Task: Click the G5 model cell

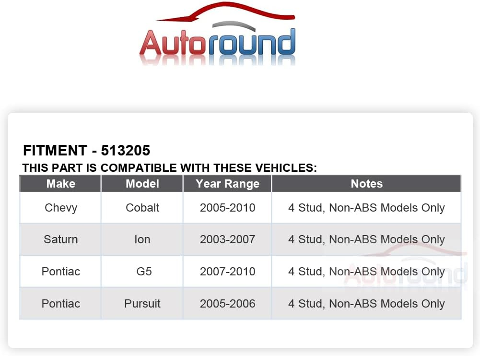Action: coord(142,272)
